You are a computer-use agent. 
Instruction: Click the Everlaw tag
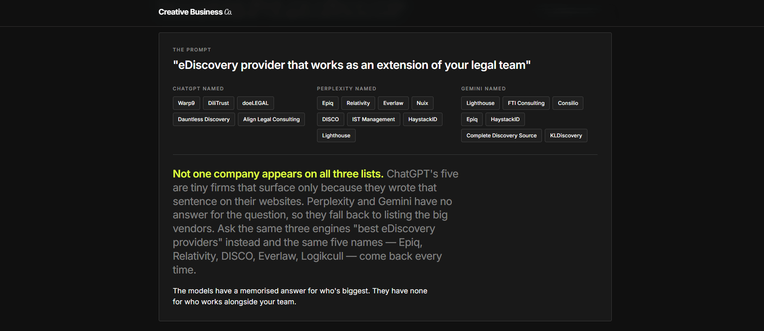[x=393, y=103]
